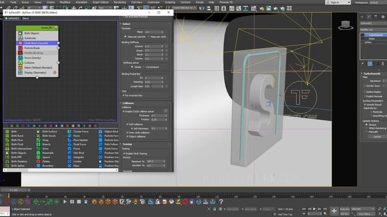Pick Birth Burst from the operator depot
The height and width of the screenshot is (217, 387).
click(x=17, y=136)
